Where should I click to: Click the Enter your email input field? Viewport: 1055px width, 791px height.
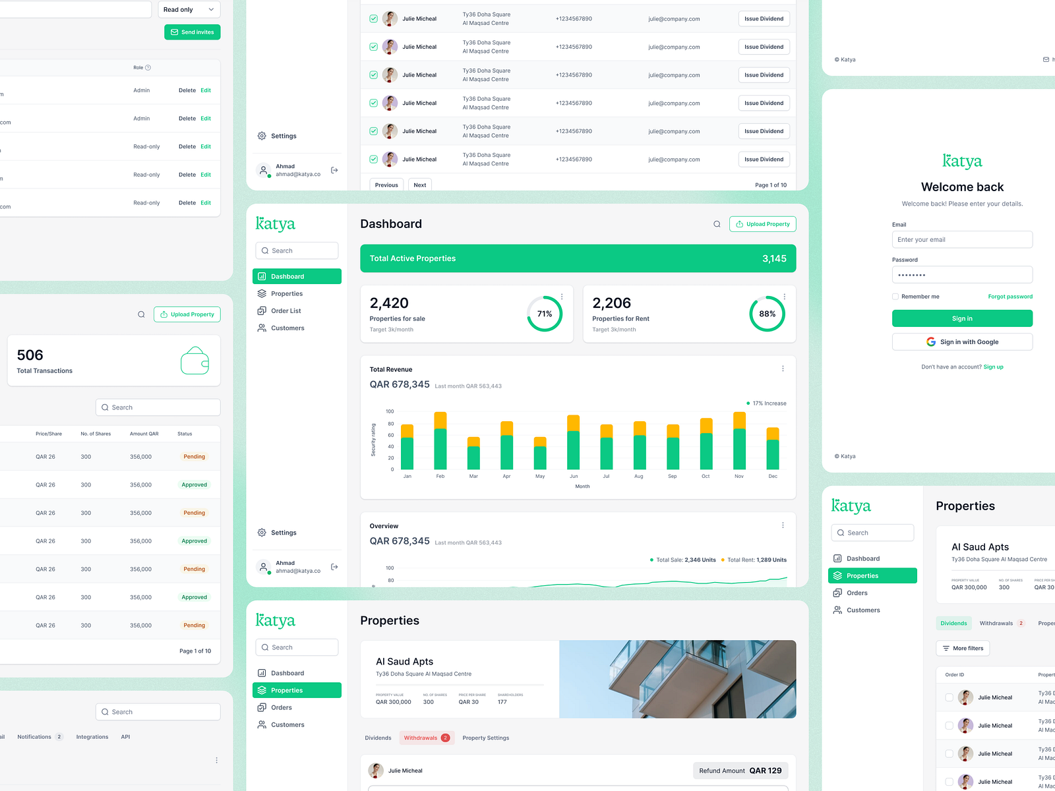[x=962, y=239]
